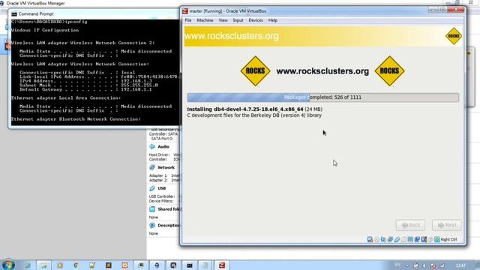Screen dimensions: 480x270
Task: Click the left Rocks diamond logo
Action: [255, 71]
